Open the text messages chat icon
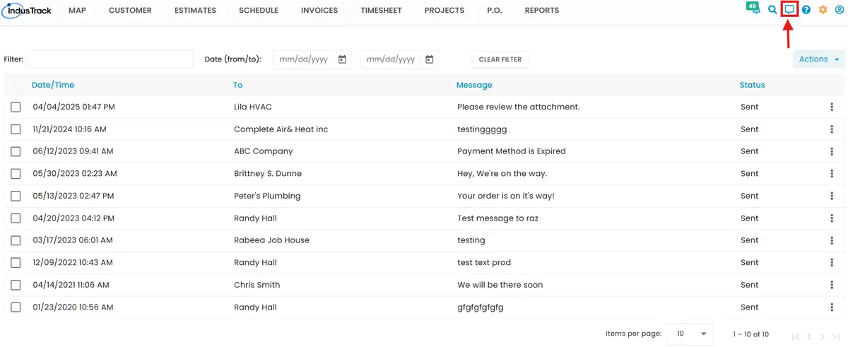 [790, 10]
